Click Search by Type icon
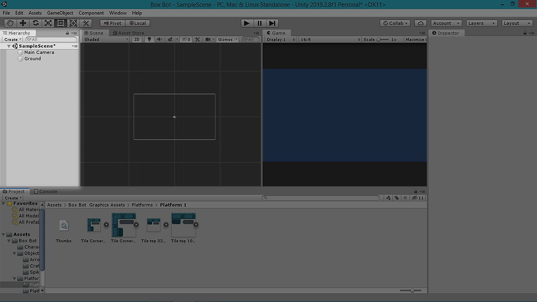This screenshot has width=537, height=302. (388, 198)
